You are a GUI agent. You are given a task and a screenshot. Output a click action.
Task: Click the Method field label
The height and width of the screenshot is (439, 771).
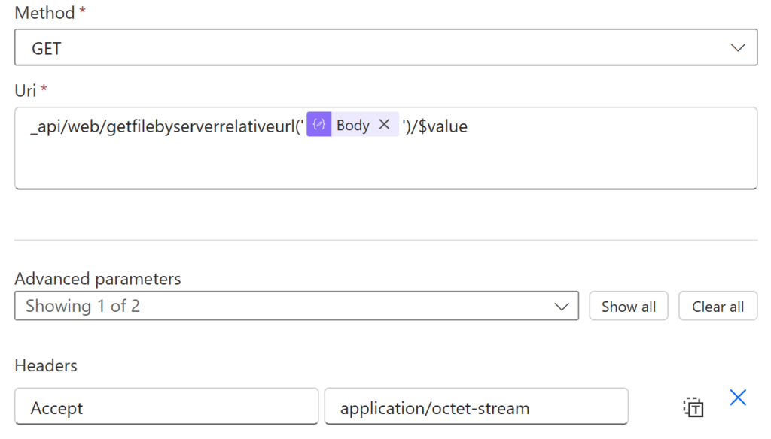click(x=44, y=13)
